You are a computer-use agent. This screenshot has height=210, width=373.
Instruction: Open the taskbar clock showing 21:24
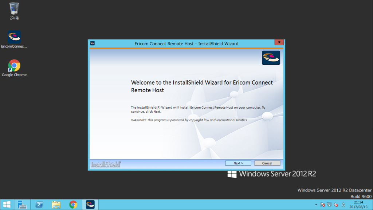pos(358,205)
